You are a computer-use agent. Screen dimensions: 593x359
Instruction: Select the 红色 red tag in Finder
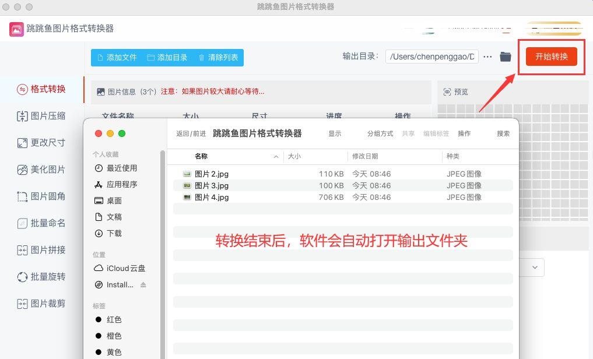coord(114,319)
